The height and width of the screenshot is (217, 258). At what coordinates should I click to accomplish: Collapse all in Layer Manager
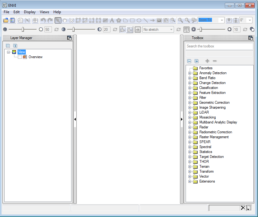8,46
